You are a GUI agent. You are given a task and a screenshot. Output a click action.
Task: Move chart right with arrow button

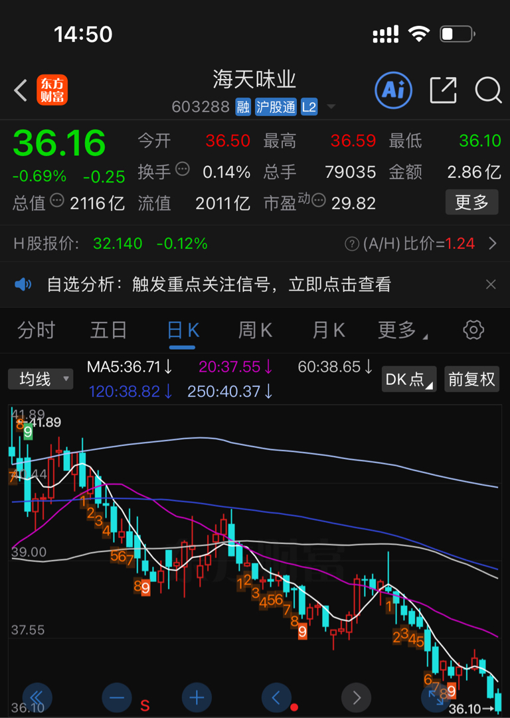pos(356,698)
